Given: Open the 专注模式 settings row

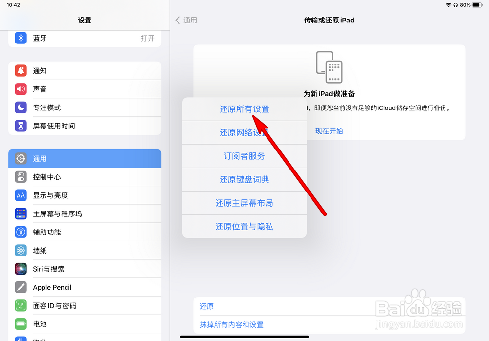Looking at the screenshot, I should tap(85, 107).
